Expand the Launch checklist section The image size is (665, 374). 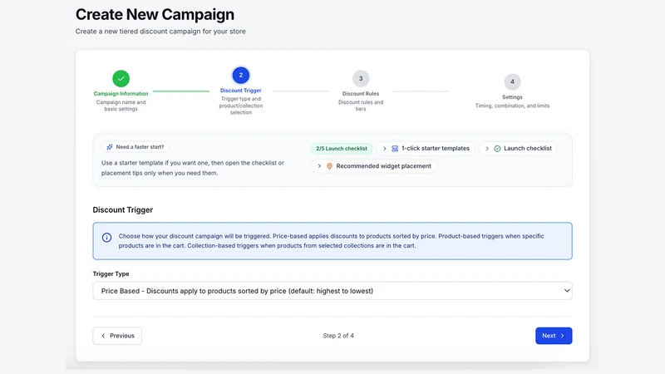(517, 149)
